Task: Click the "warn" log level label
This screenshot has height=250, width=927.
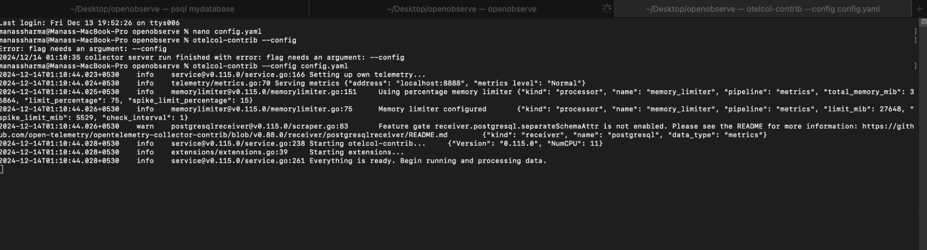Action: (x=145, y=127)
